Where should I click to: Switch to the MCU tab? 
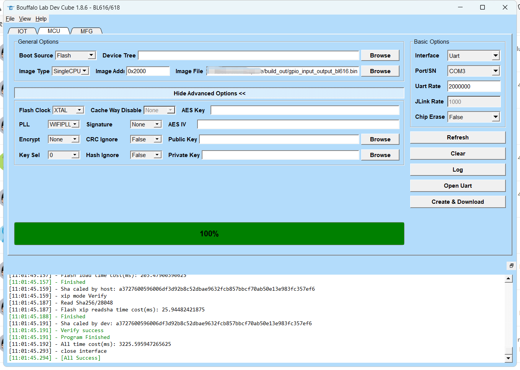[x=54, y=31]
